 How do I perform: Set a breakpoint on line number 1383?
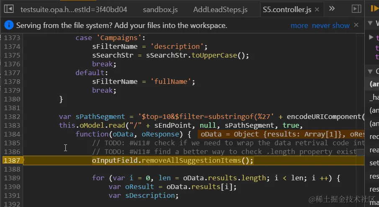point(12,126)
